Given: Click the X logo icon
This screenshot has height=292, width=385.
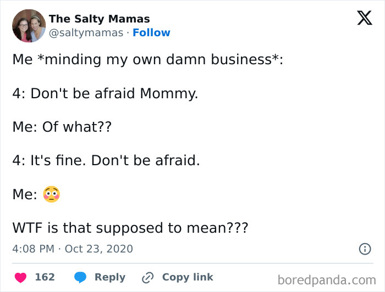Looking at the screenshot, I should 364,18.
